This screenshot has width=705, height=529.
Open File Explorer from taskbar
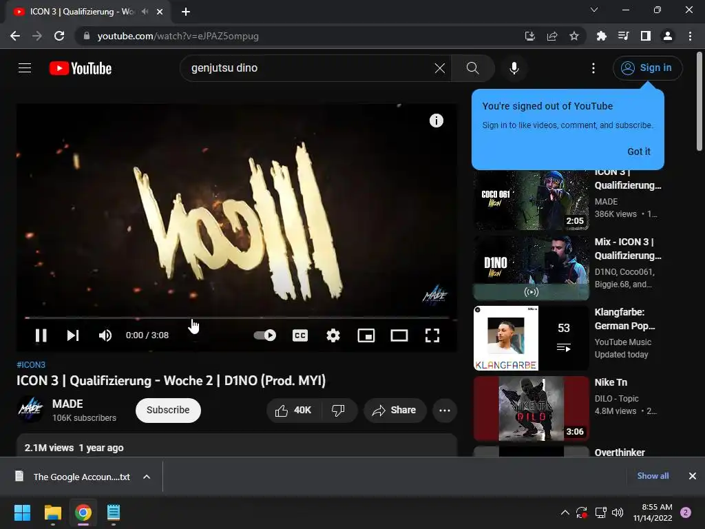pos(52,512)
